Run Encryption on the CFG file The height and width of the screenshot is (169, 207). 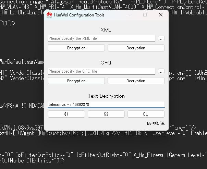coord(76,81)
